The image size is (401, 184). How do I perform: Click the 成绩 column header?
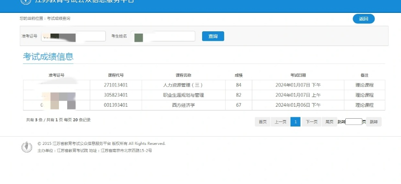(x=238, y=75)
